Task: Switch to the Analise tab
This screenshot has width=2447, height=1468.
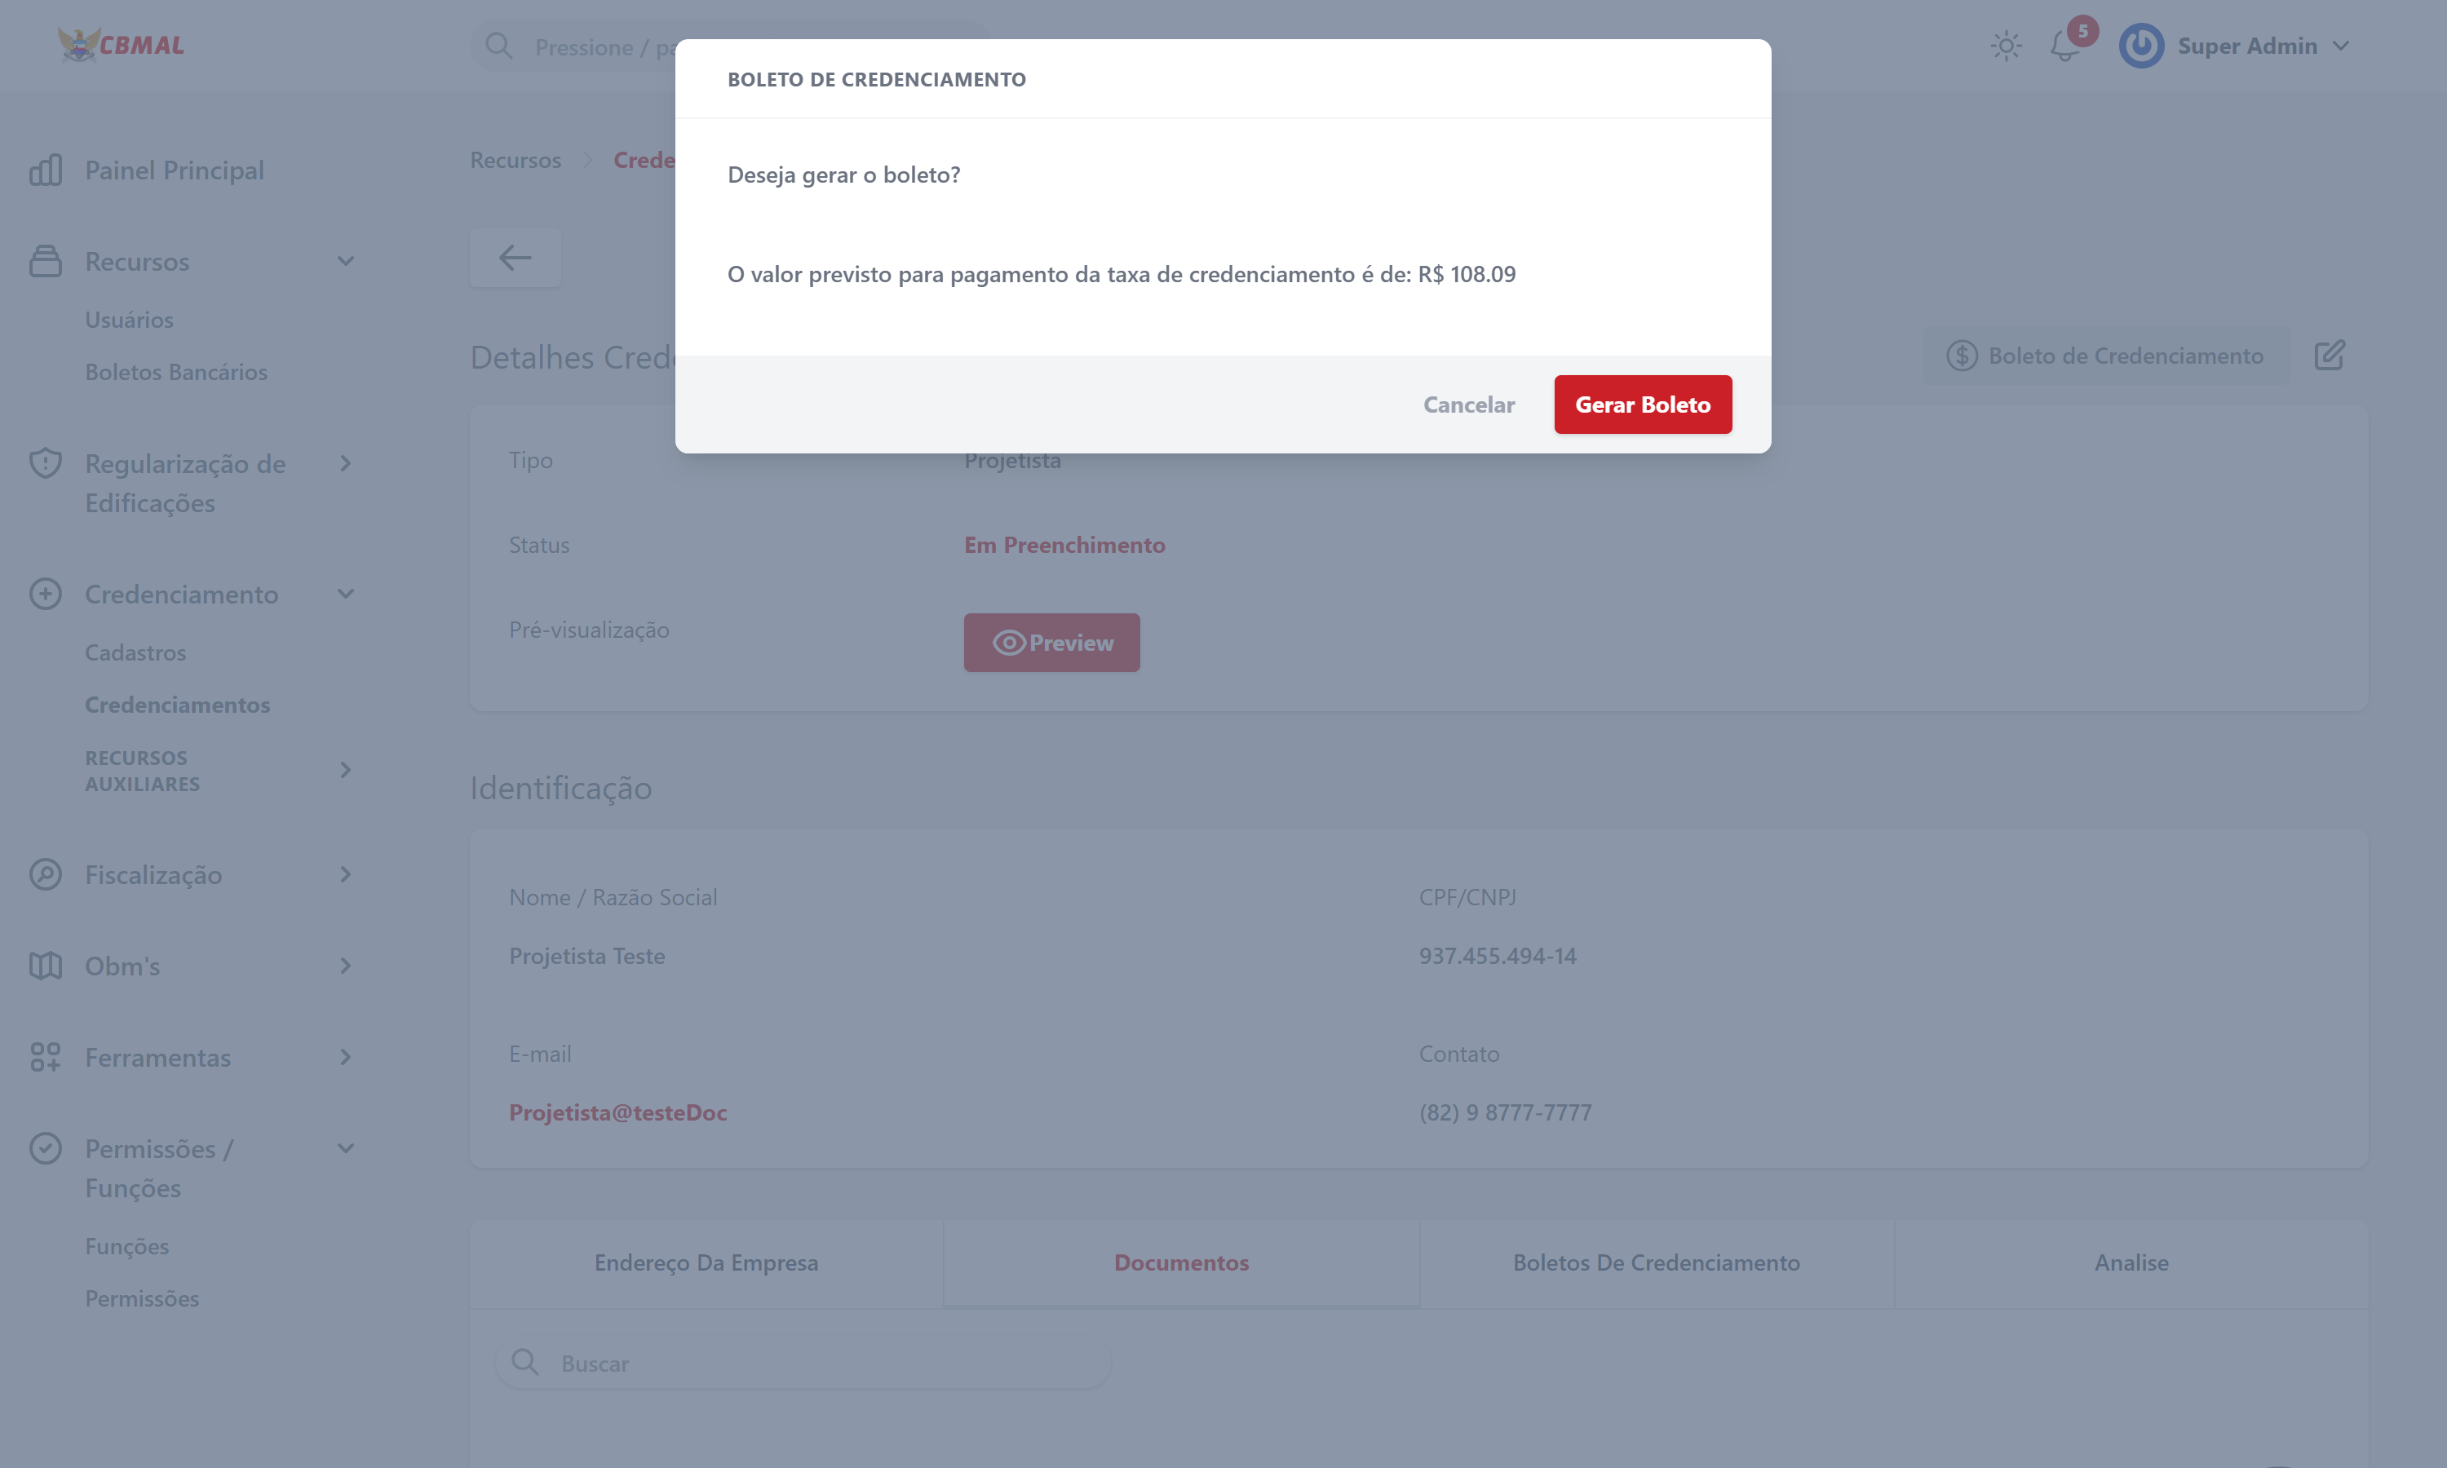Action: pyautogui.click(x=2131, y=1263)
